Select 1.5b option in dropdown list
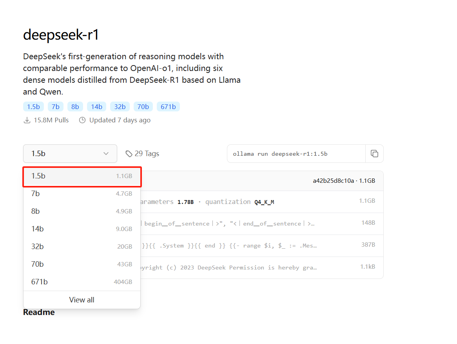Screen dimensions: 457x344 coord(82,176)
